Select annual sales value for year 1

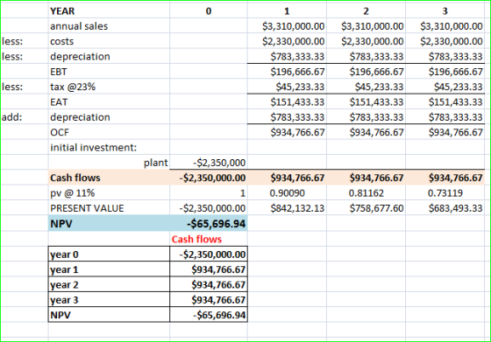[x=287, y=26]
